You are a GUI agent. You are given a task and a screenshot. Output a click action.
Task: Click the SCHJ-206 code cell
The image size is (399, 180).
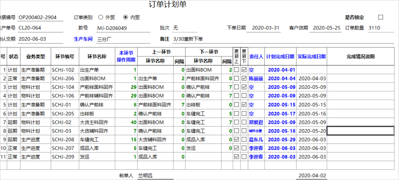coord(65,78)
